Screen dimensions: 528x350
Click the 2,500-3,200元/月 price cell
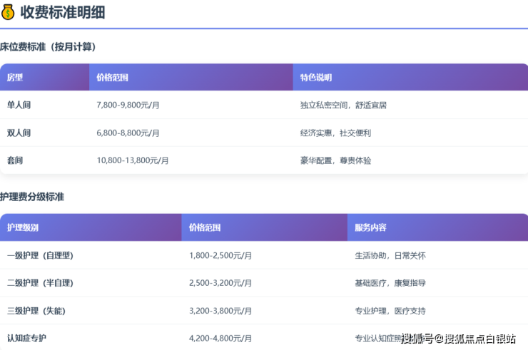tap(220, 283)
